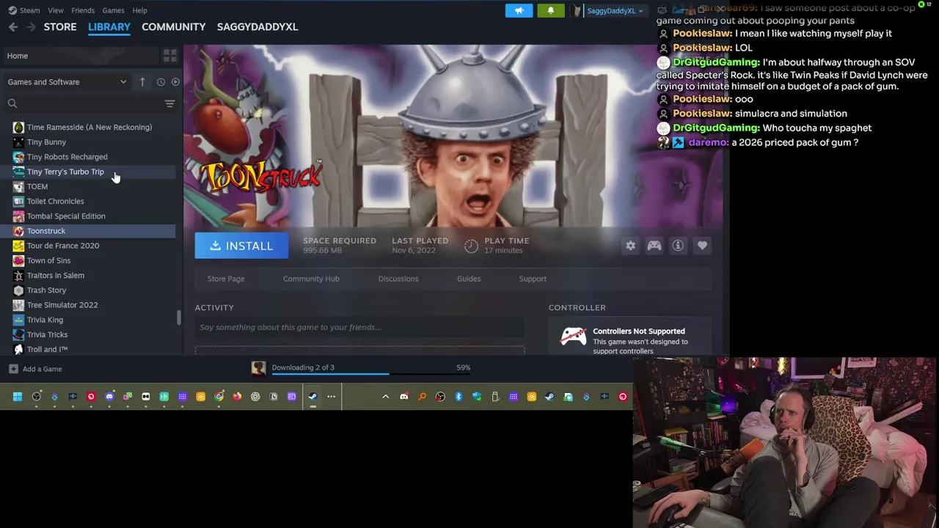Click the Toonstruck game icon in list
Screen dimensions: 939x528
pyautogui.click(x=18, y=230)
